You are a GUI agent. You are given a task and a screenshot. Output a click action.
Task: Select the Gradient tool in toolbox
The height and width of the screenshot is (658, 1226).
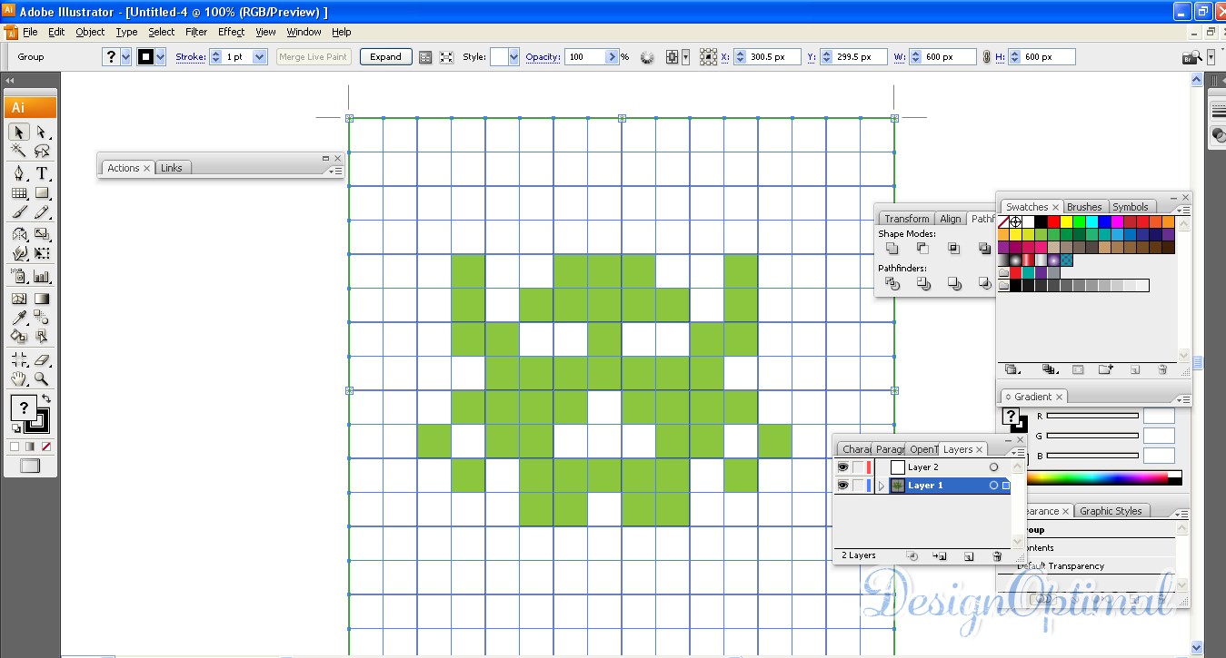42,299
